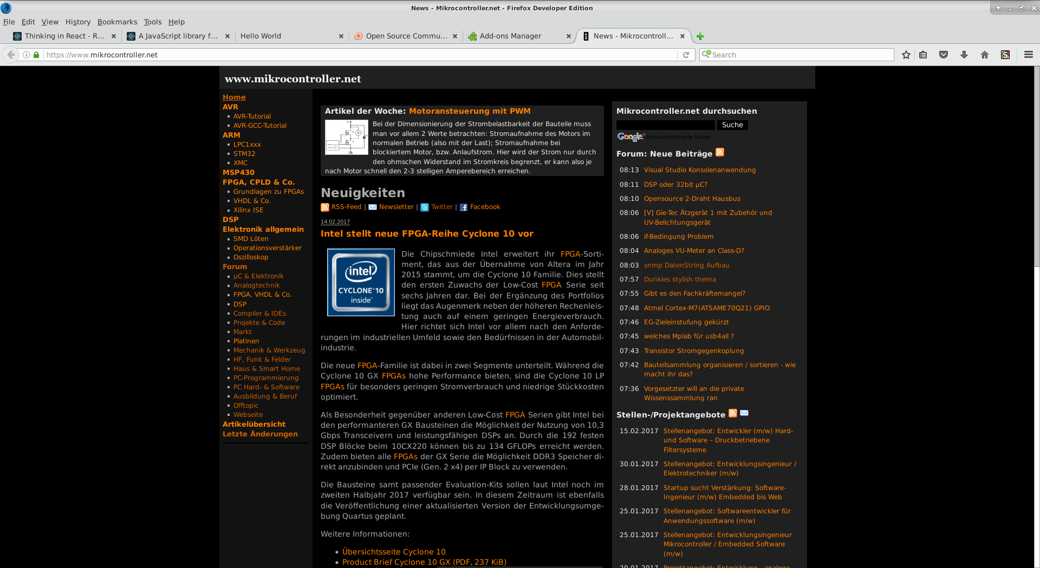Switch to A JavaScript library tab

point(177,36)
